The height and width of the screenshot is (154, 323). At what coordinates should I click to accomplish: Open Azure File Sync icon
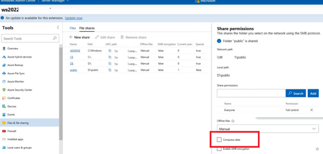point(4,73)
